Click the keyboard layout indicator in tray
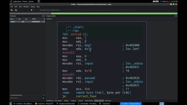 [161, 1]
